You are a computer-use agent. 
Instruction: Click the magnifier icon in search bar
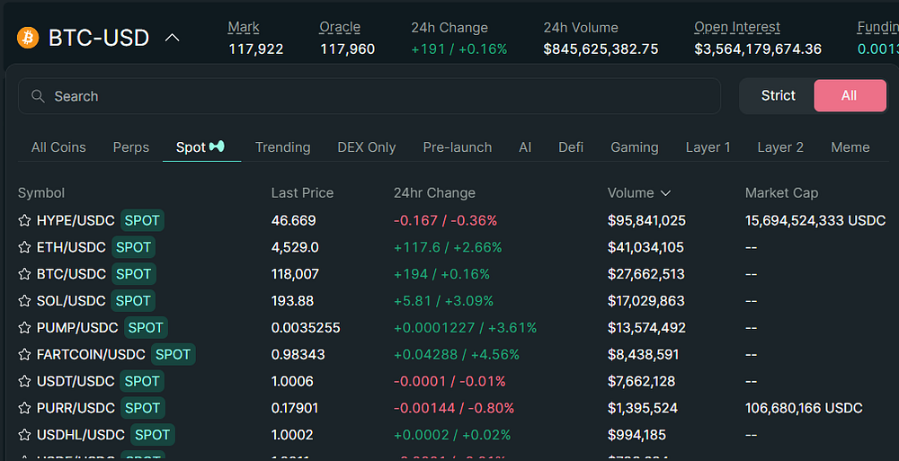coord(38,96)
